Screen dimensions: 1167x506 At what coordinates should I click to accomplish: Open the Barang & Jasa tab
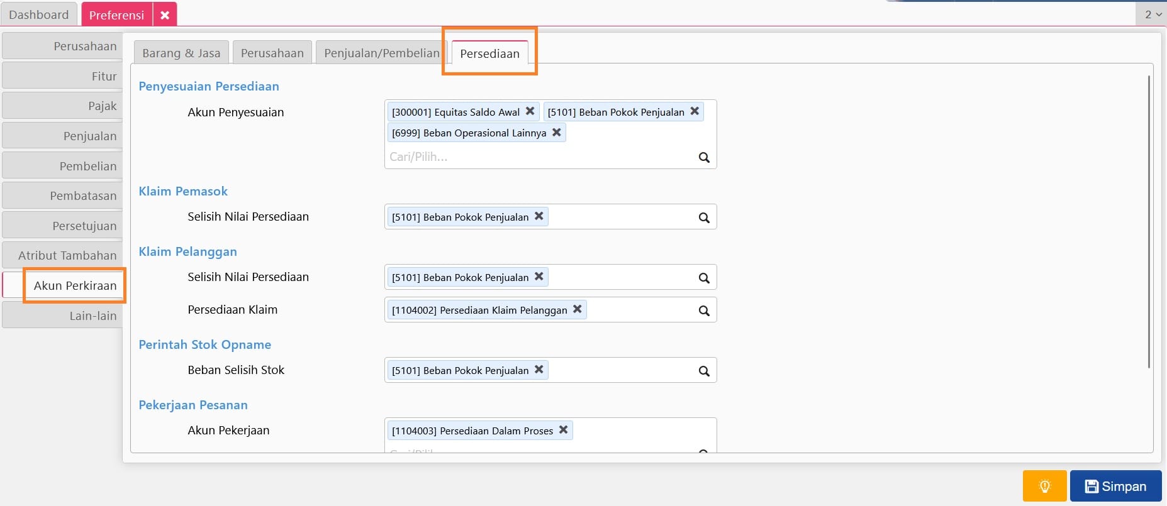(181, 53)
